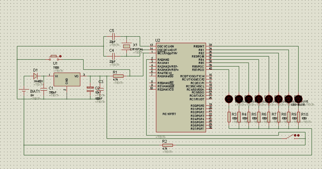Select electrolytic capacitor C2 symbol
Image resolution: width=322 pixels, height=169 pixels.
coord(90,89)
